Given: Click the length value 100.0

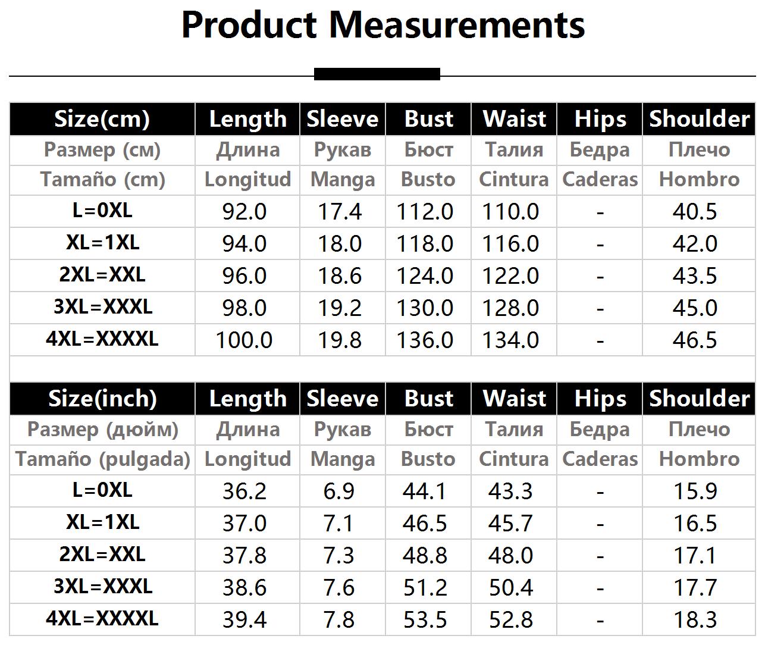Looking at the screenshot, I should tap(244, 340).
